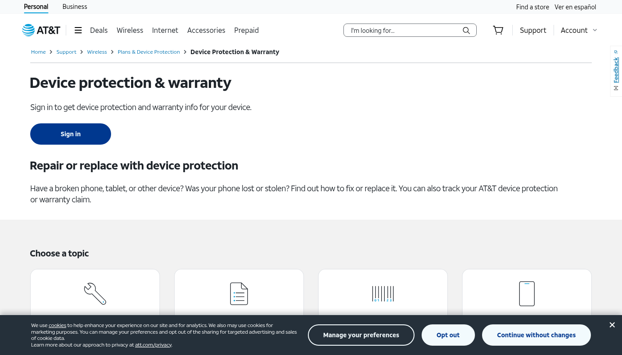Expand the Account dropdown
Screen dimensions: 622x355
(579, 30)
